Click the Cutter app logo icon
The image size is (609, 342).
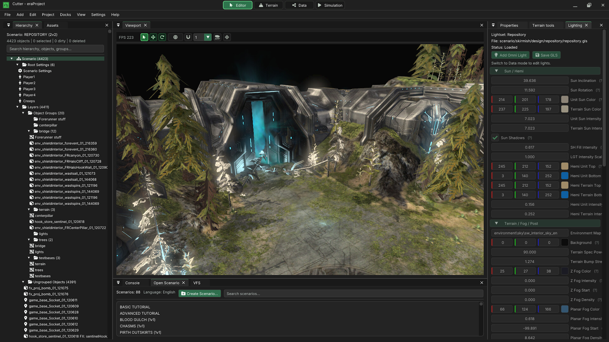pyautogui.click(x=6, y=5)
